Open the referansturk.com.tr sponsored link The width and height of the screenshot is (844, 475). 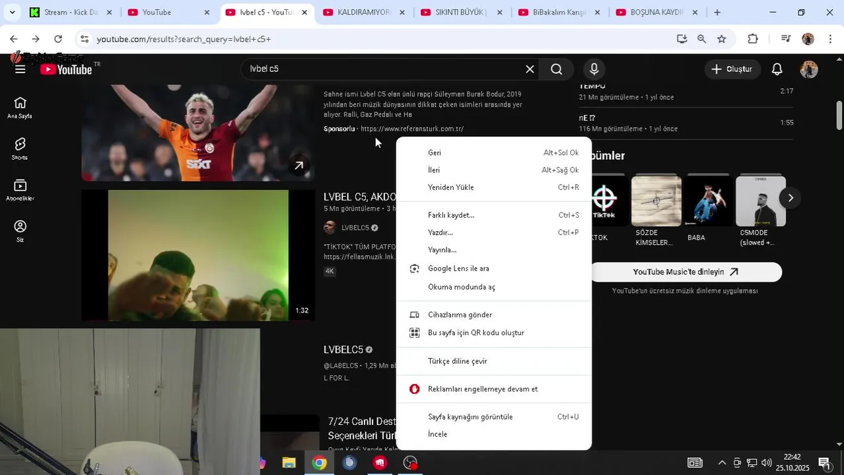coord(412,129)
